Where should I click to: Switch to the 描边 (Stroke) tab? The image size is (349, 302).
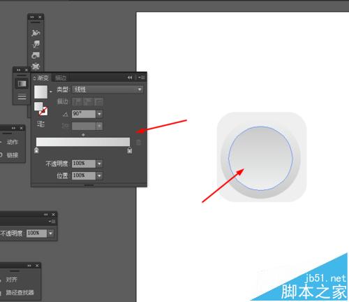click(61, 78)
